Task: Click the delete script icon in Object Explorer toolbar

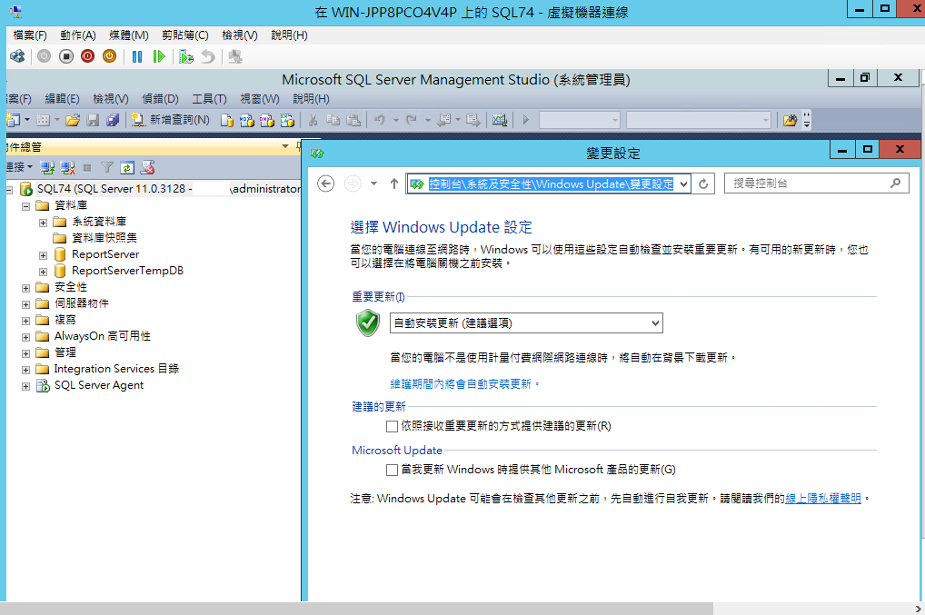Action: pos(147,168)
